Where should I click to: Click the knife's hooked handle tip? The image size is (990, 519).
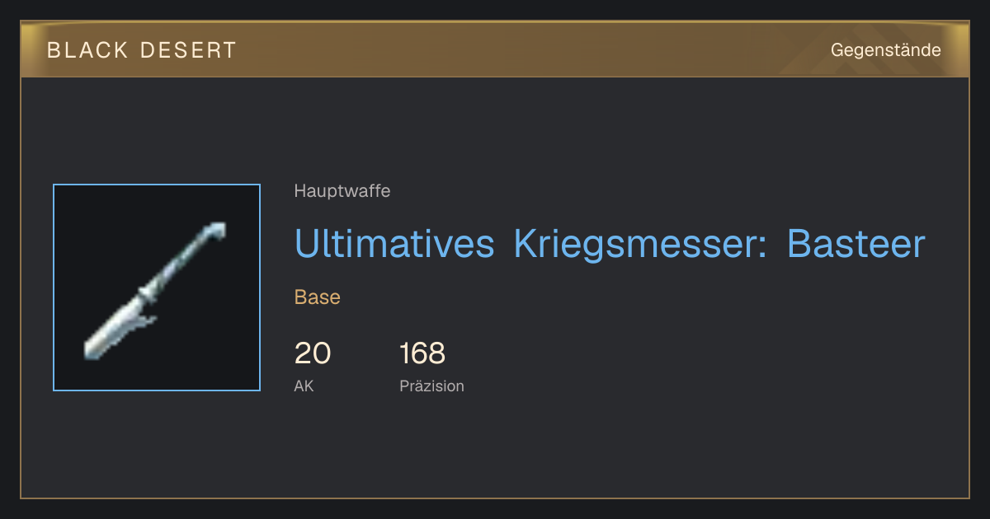(x=216, y=229)
